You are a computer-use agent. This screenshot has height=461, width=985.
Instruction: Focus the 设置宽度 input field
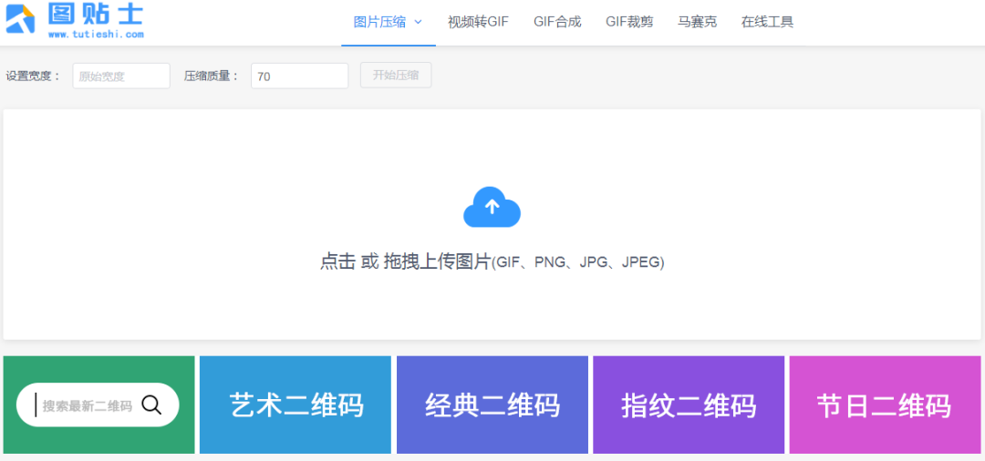(x=121, y=77)
